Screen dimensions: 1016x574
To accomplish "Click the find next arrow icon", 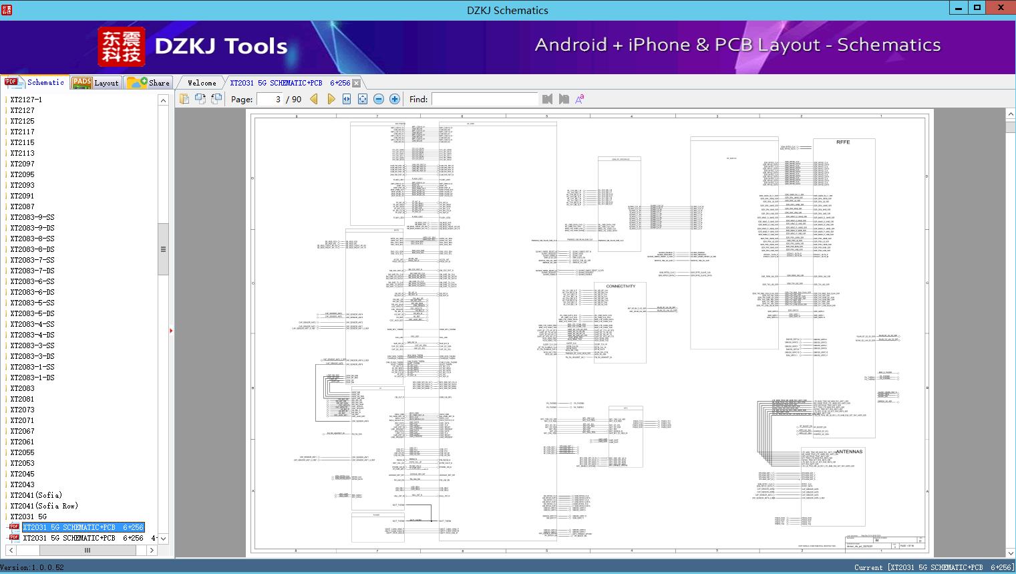I will pos(562,99).
